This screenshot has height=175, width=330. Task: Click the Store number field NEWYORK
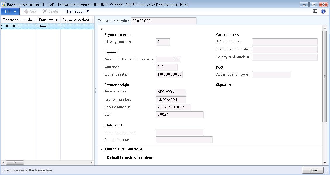[x=171, y=92]
